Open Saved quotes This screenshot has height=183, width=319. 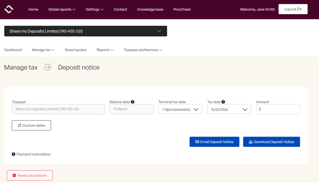[76, 50]
